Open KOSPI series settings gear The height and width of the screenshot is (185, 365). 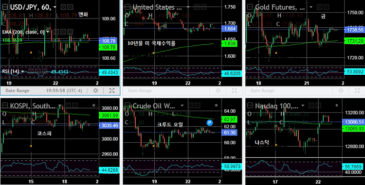[75, 106]
